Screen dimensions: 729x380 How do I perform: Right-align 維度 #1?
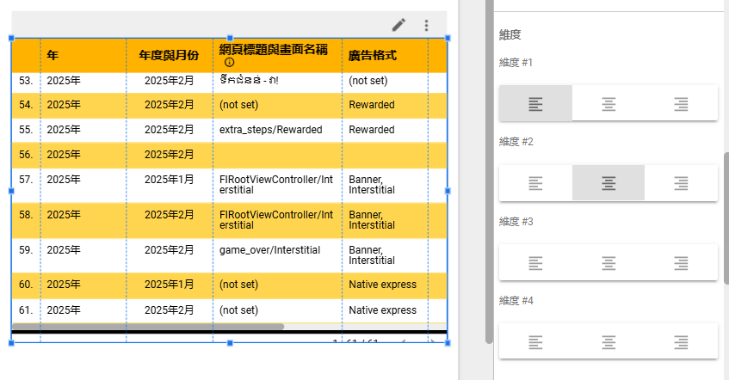coord(681,104)
